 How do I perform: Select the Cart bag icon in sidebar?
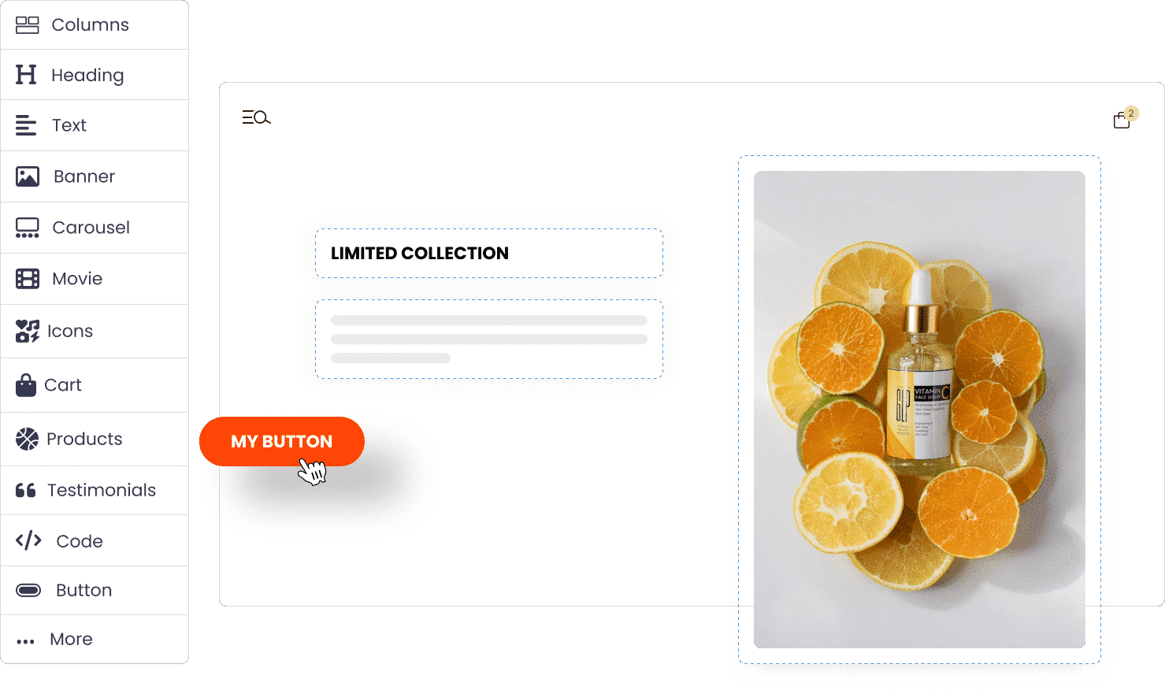click(x=26, y=385)
